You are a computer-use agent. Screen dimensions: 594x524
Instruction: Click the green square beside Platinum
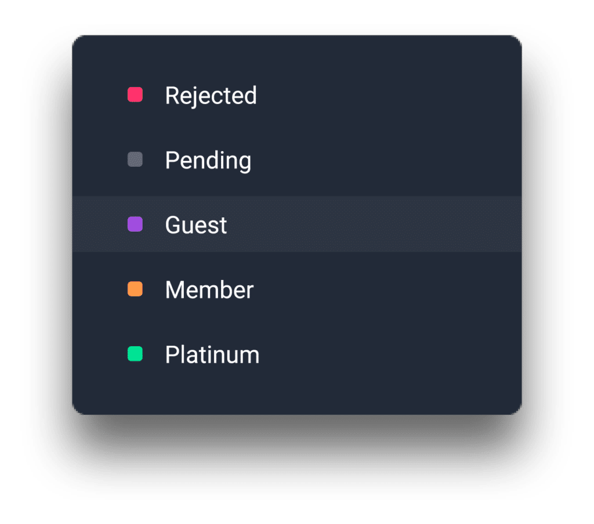(x=135, y=354)
